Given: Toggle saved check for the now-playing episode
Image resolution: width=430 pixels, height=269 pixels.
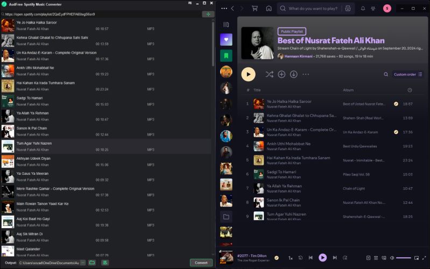Looking at the screenshot, I should 277,258.
